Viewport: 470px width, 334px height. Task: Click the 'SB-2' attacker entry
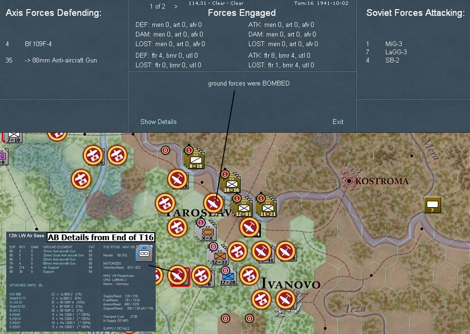coord(392,60)
